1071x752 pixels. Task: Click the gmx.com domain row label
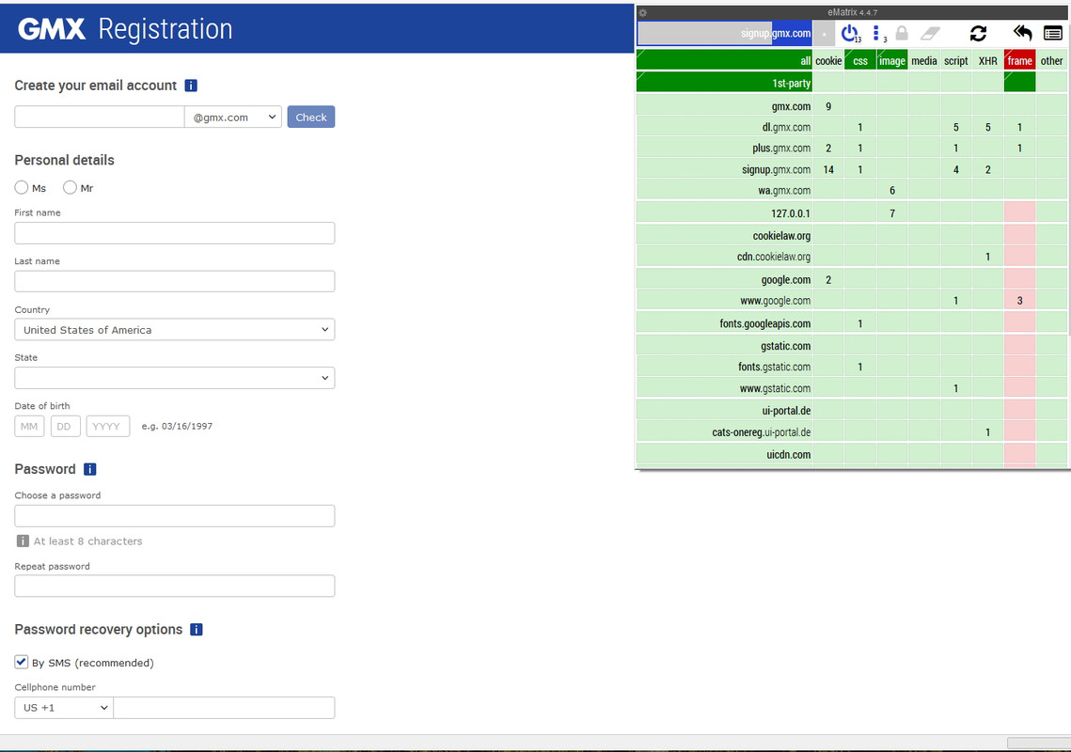(x=725, y=106)
